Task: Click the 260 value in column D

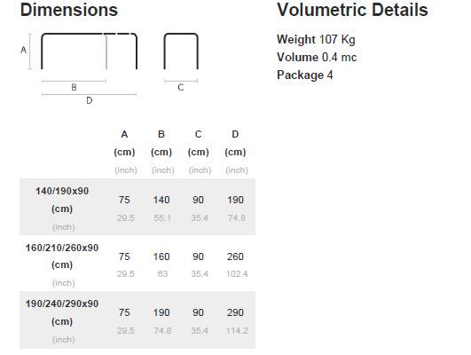Action: coord(235,256)
